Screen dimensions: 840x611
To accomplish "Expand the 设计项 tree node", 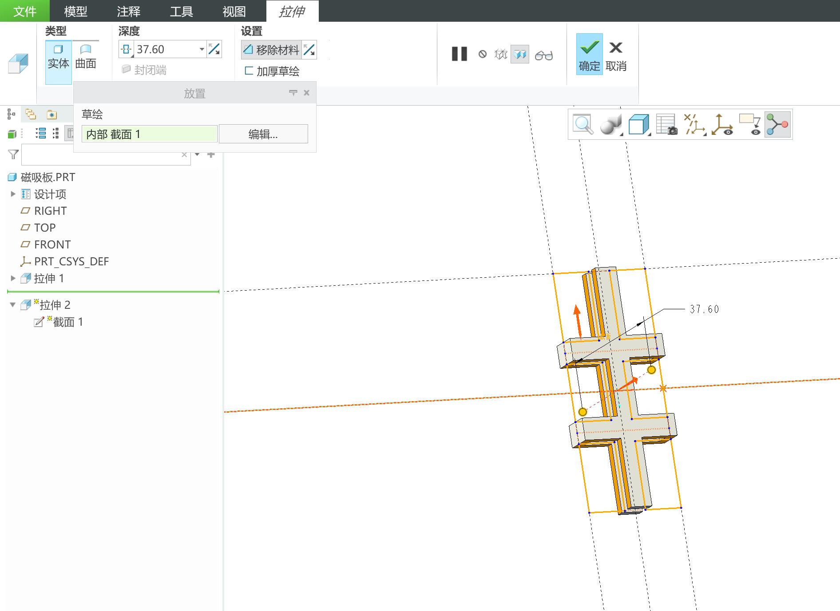I will [x=13, y=194].
